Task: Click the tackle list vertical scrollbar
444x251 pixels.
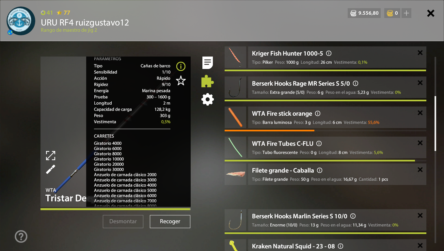Action: pos(435,124)
